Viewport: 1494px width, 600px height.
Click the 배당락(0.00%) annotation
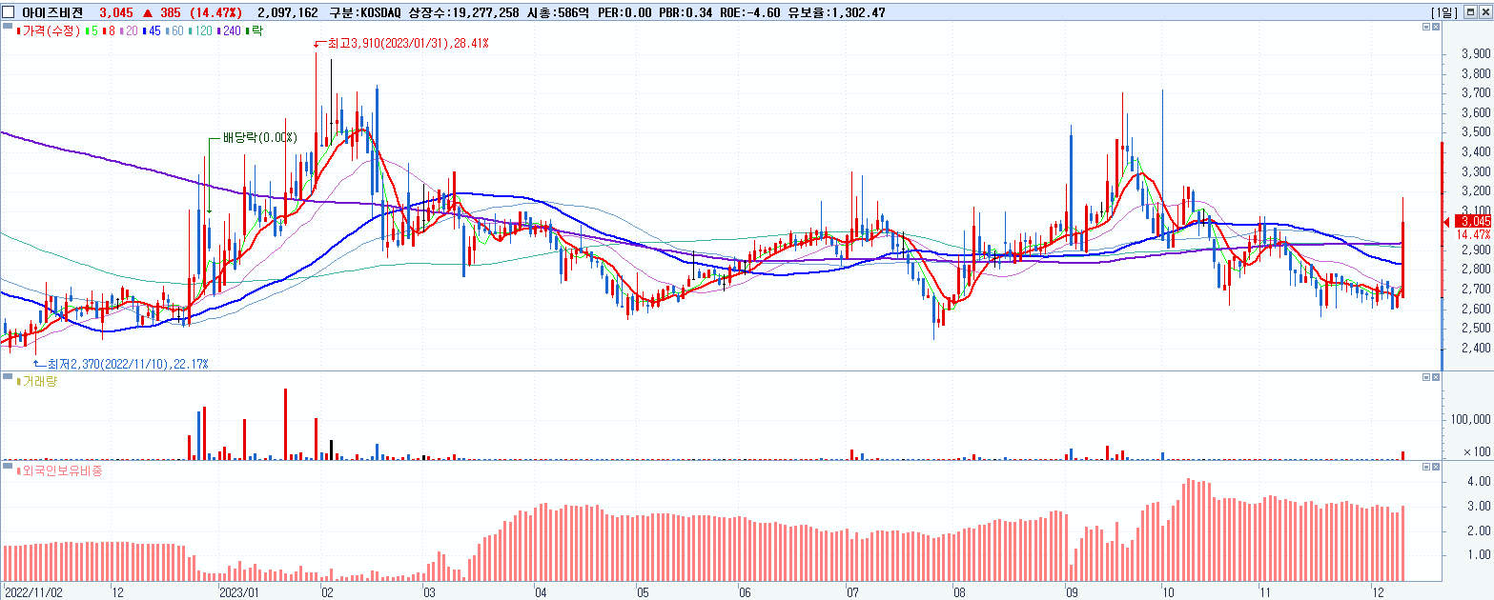(x=260, y=137)
